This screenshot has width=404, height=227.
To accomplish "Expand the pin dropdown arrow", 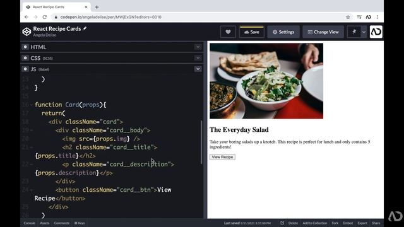I will click(364, 32).
